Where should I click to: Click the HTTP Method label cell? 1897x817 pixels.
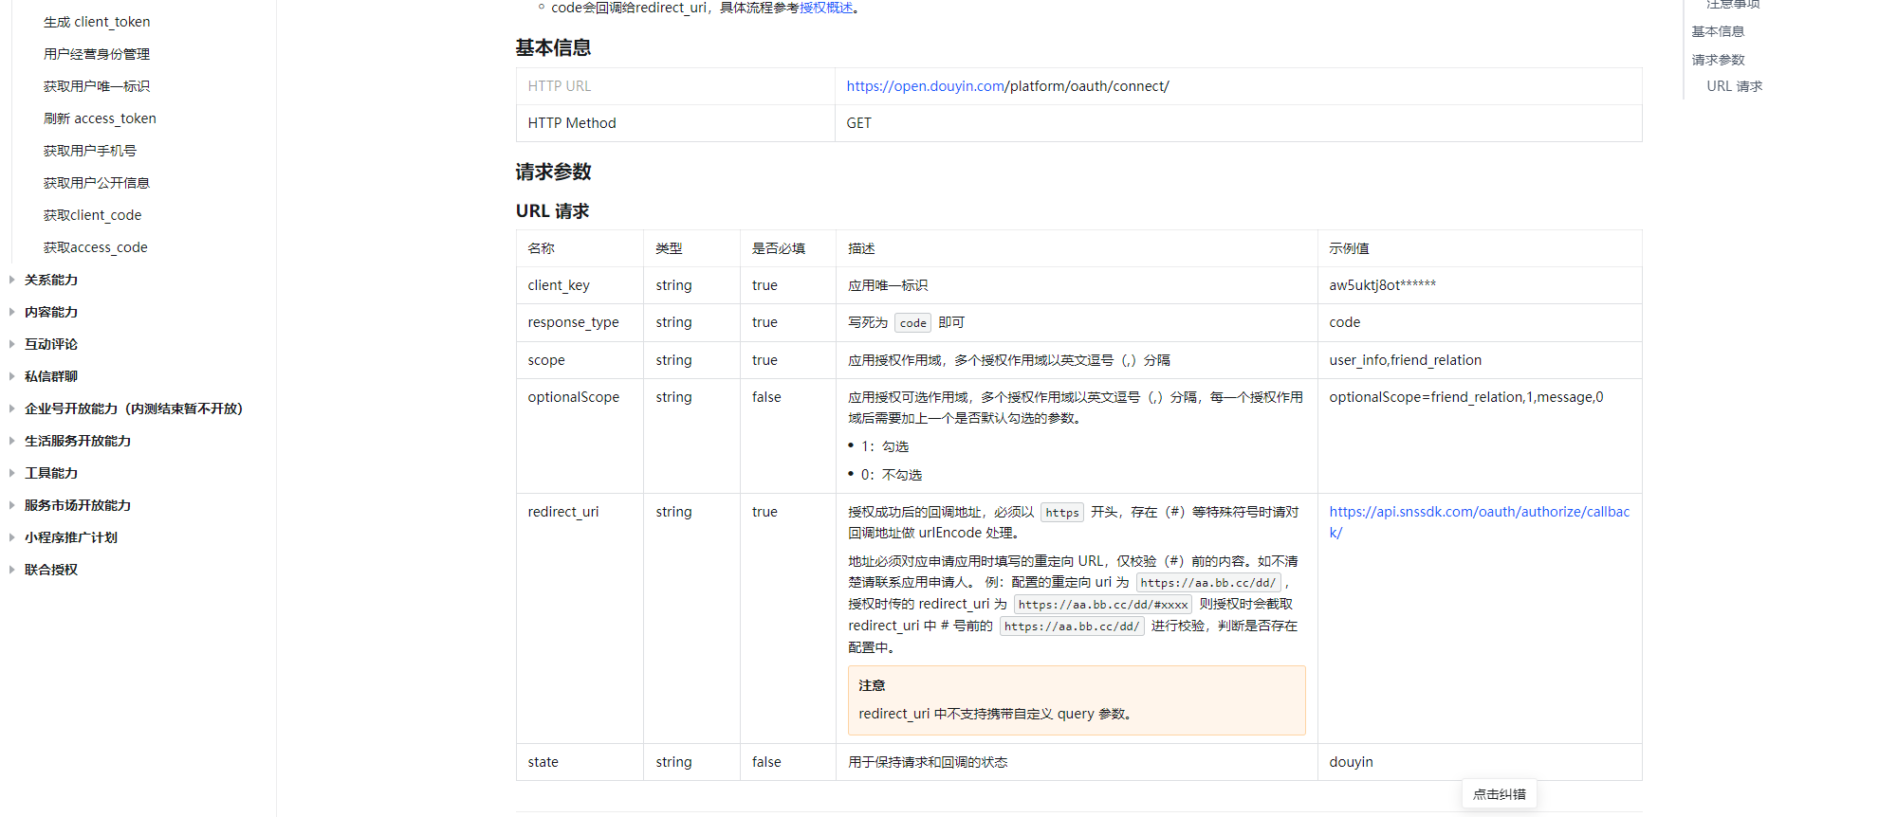675,123
